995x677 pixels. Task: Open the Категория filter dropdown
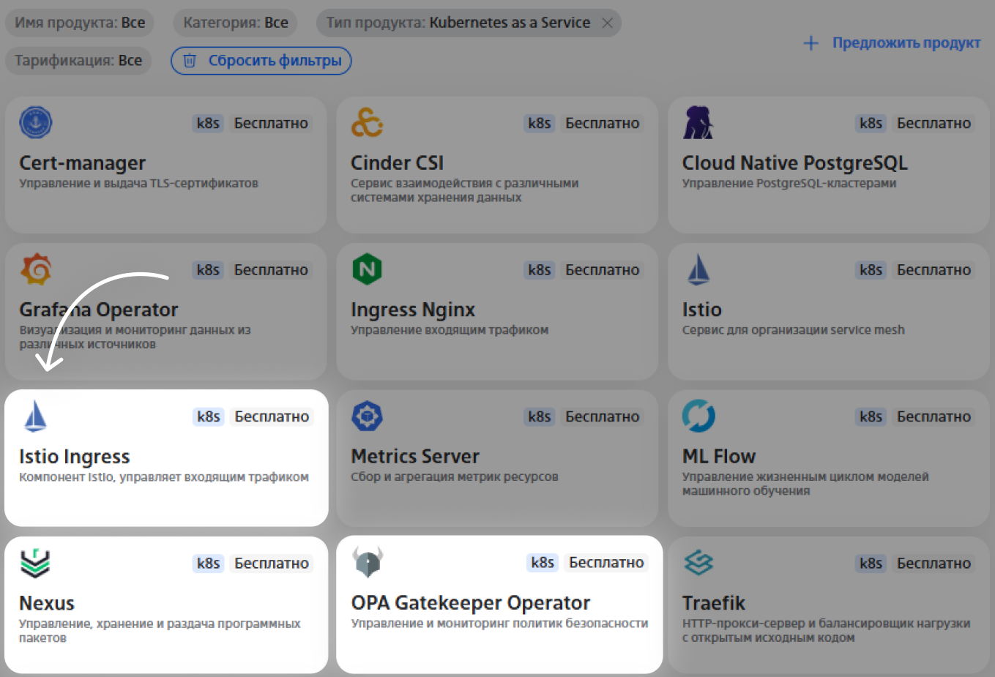pos(235,23)
